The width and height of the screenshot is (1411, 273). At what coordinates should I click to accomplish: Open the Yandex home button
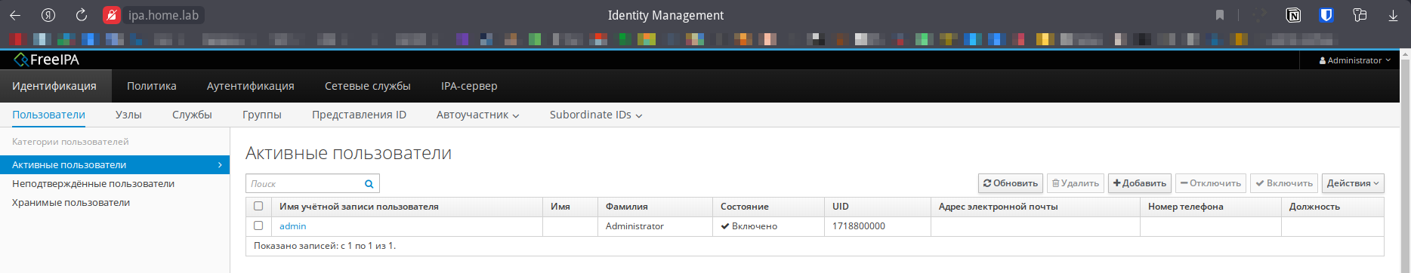click(x=48, y=15)
